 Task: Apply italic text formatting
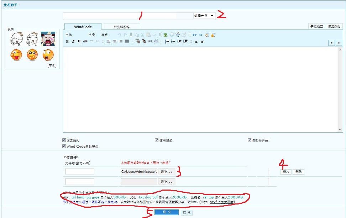(x=73, y=42)
